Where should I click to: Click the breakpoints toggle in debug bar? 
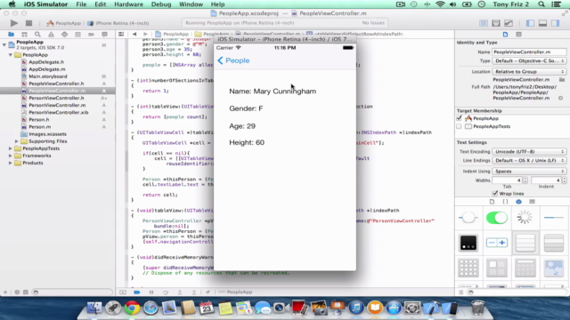(x=136, y=292)
